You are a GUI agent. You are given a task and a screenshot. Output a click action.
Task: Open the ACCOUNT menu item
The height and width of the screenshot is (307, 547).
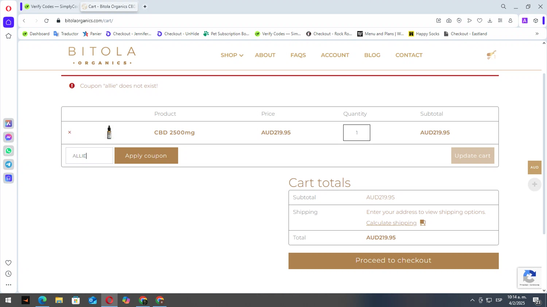[x=335, y=55]
